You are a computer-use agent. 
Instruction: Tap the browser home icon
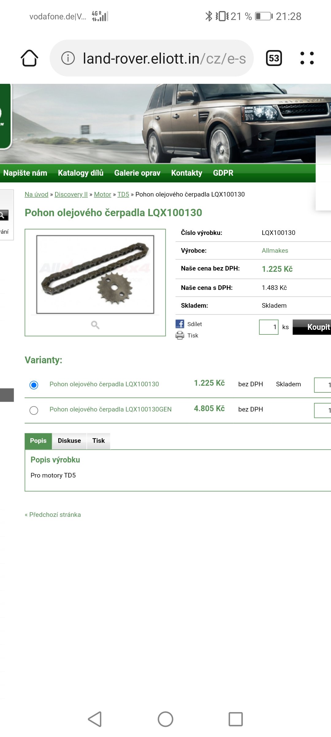click(x=29, y=58)
